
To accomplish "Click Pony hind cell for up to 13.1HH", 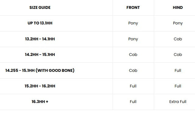I will pyautogui.click(x=178, y=23).
